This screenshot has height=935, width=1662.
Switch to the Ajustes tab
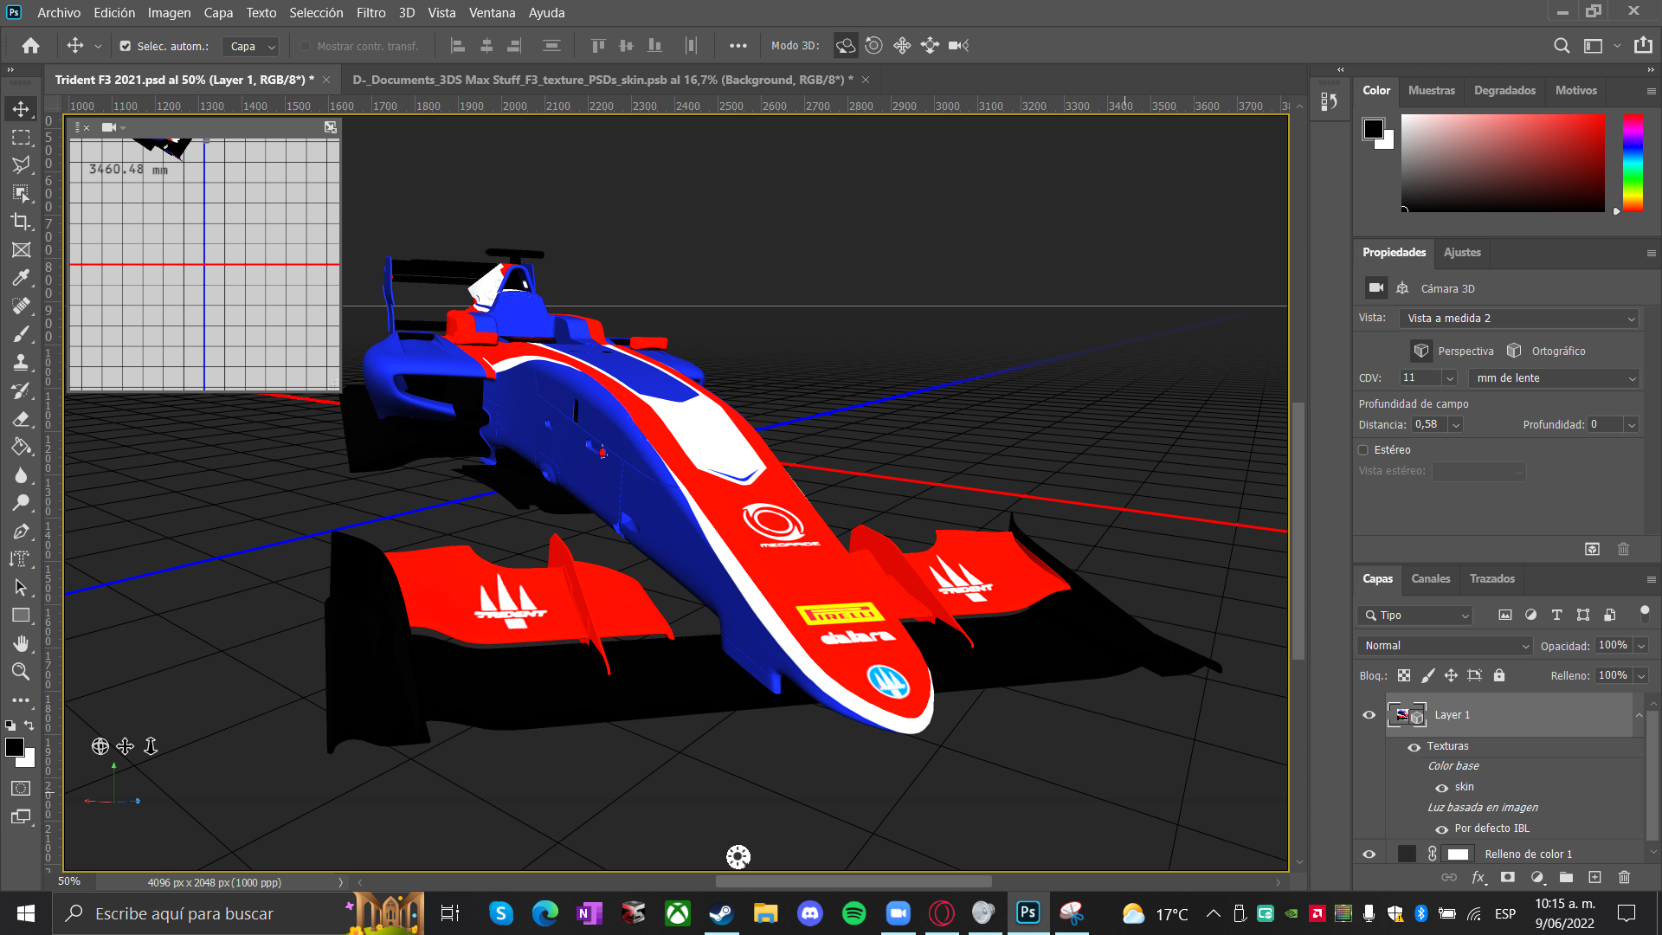pyautogui.click(x=1462, y=252)
